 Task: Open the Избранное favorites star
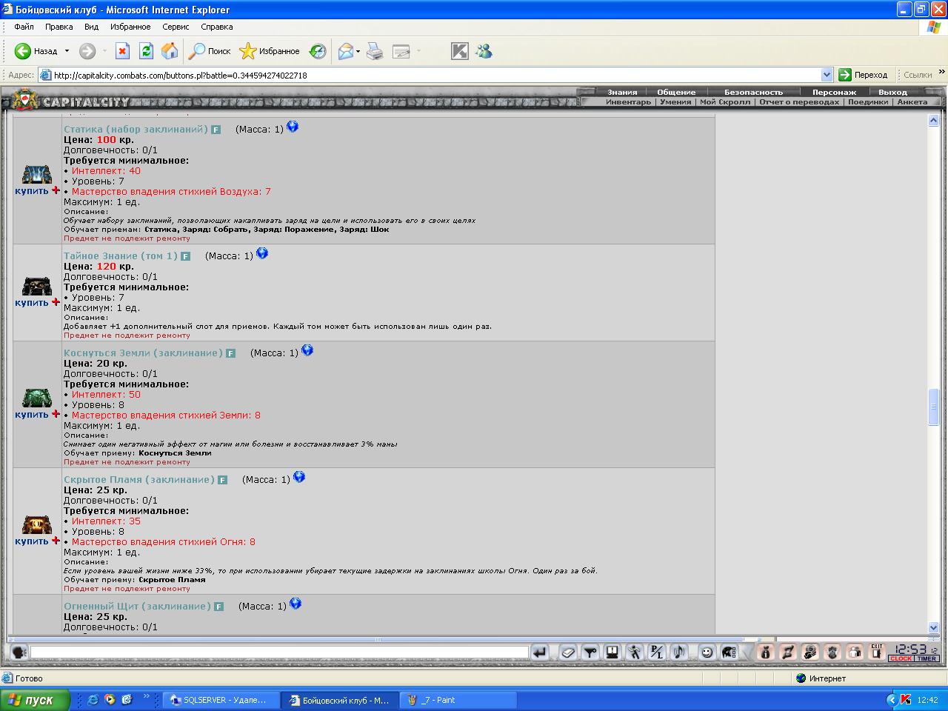(270, 51)
